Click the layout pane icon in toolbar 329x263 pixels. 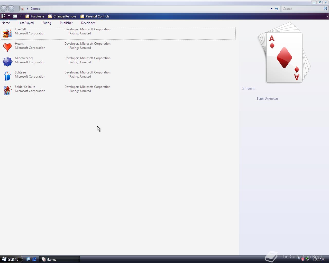tap(15, 16)
